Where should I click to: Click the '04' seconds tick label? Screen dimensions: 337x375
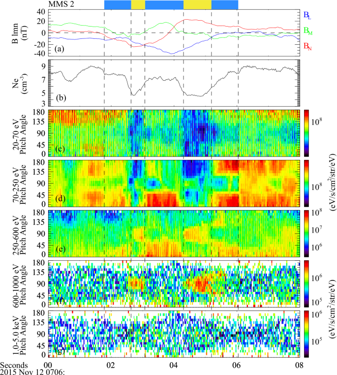pos(174,365)
